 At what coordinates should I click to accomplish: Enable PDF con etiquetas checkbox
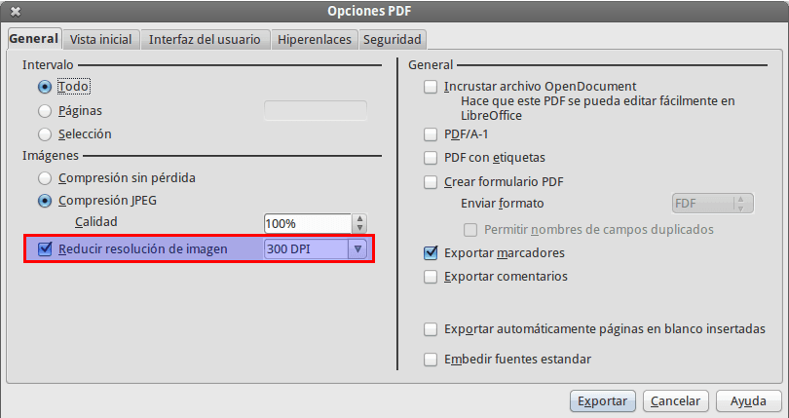click(x=431, y=158)
